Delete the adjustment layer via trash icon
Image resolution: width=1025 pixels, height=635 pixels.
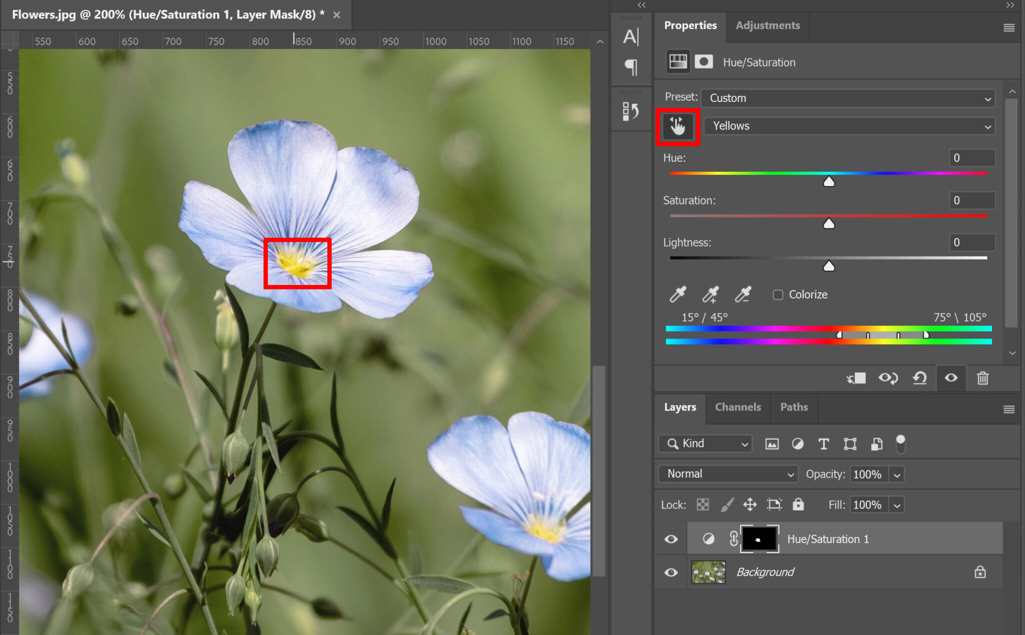pyautogui.click(x=982, y=378)
